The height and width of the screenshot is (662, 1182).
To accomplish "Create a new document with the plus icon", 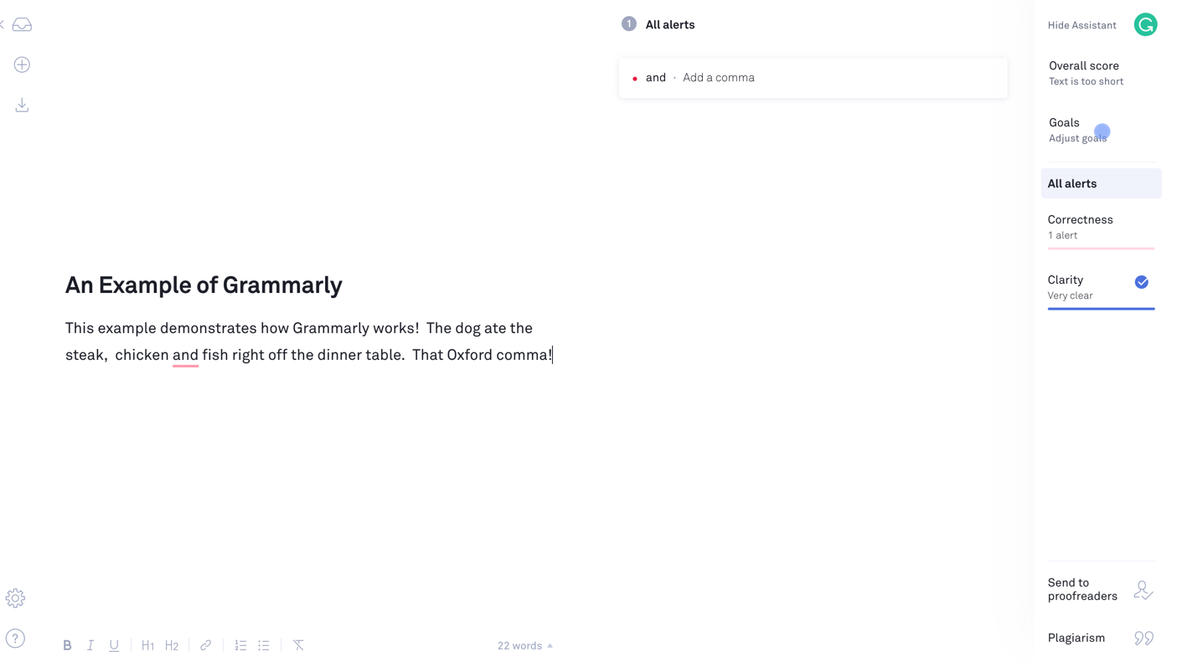I will point(22,64).
